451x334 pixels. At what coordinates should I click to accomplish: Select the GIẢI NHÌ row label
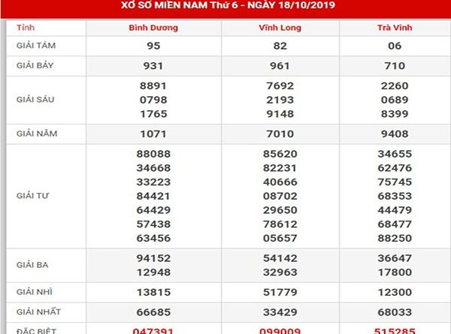point(35,292)
